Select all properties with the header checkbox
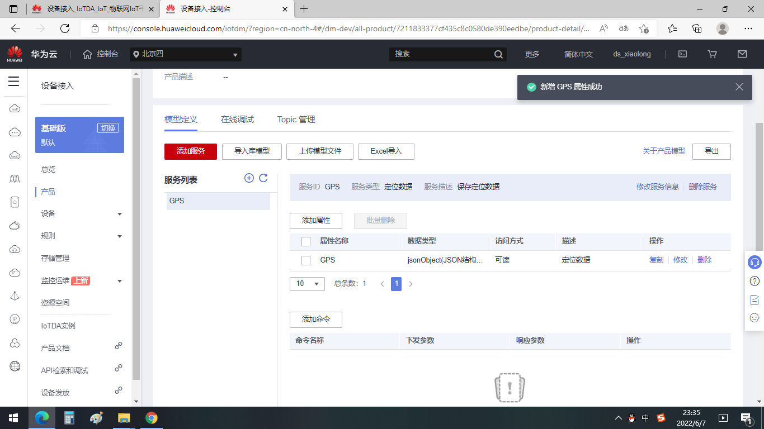Viewport: 764px width, 429px height. click(306, 241)
